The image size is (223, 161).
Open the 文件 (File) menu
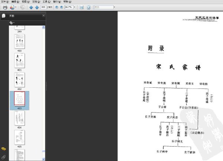5,1
